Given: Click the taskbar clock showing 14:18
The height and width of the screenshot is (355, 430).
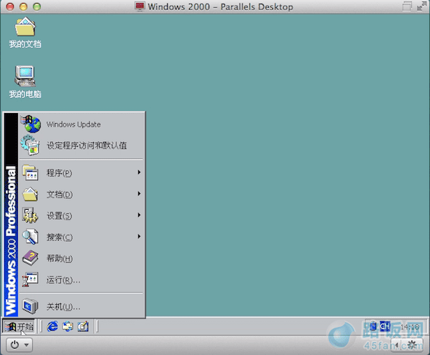Looking at the screenshot, I should point(409,326).
